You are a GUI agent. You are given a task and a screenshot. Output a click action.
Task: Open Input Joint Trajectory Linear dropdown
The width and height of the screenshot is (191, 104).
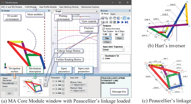click(x=113, y=50)
